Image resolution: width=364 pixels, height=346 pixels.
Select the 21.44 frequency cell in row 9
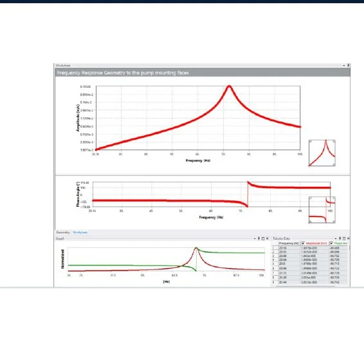coord(289,282)
